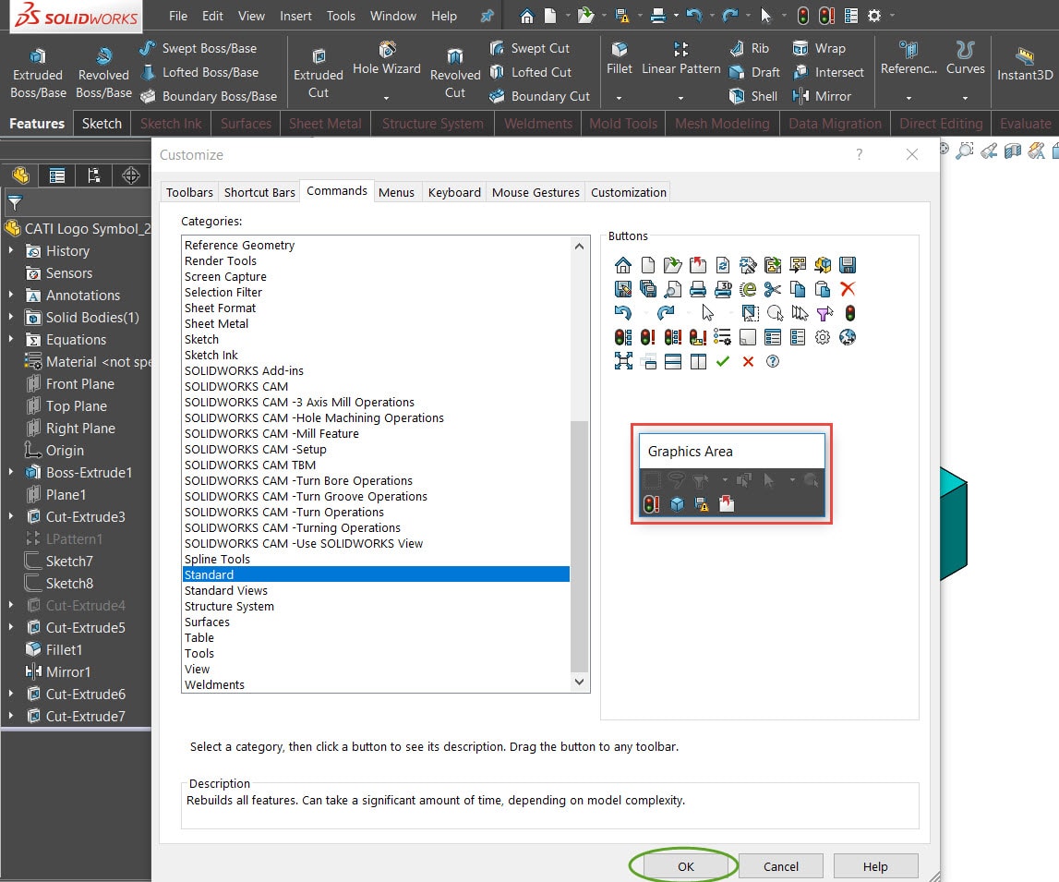This screenshot has height=882, width=1059.
Task: Open the Reference Geometry dropdown arrow
Action: [x=909, y=98]
